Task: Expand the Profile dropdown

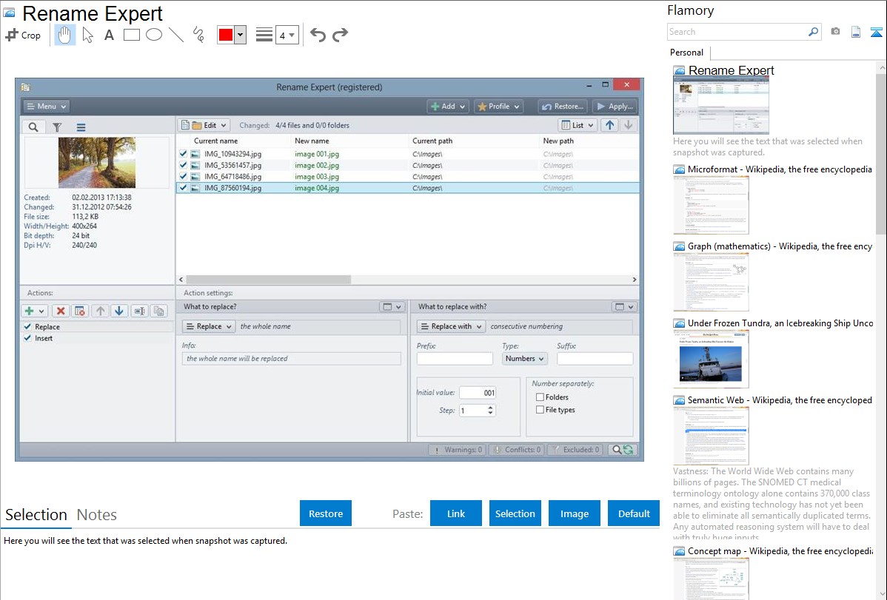Action: [498, 107]
